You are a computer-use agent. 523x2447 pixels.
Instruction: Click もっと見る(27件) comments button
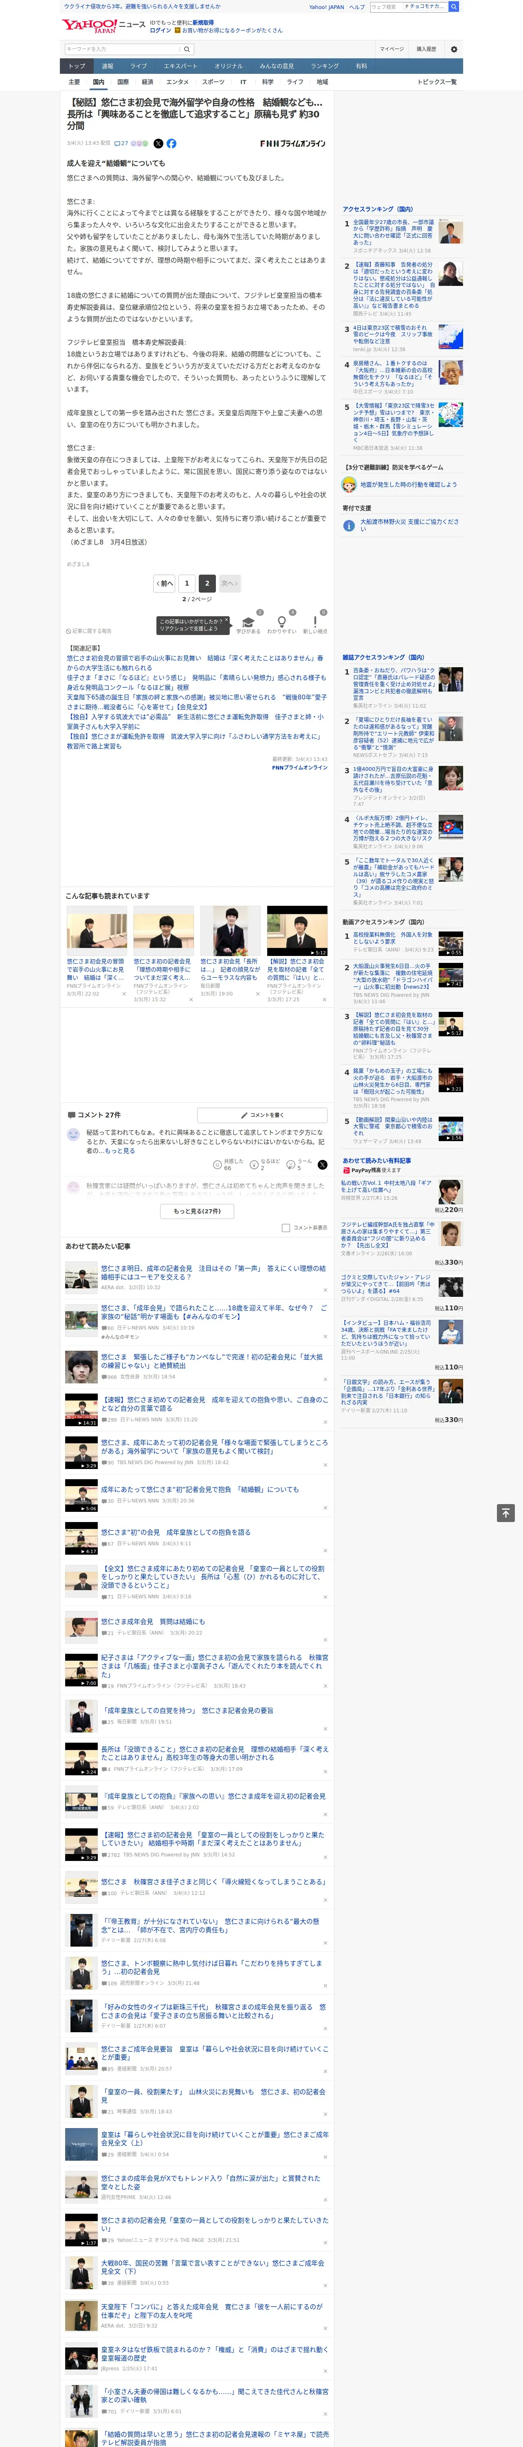[x=198, y=1211]
